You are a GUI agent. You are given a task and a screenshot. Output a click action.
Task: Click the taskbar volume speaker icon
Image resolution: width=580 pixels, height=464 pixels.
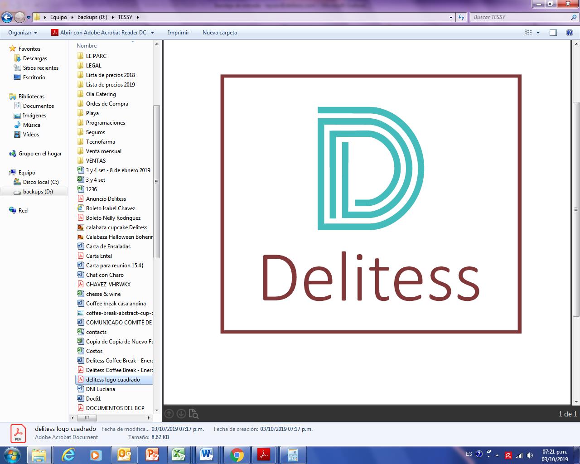click(x=530, y=455)
